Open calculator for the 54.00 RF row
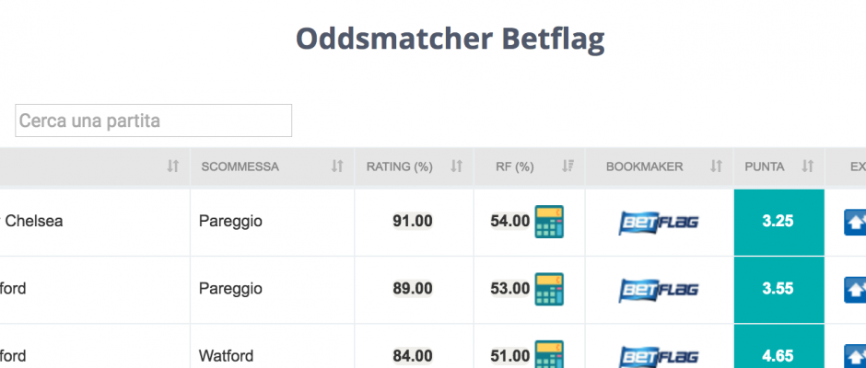Image resolution: width=866 pixels, height=368 pixels. 549,222
